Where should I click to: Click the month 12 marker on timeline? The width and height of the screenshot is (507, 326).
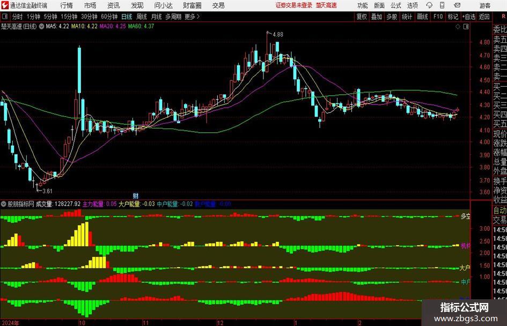point(220,323)
